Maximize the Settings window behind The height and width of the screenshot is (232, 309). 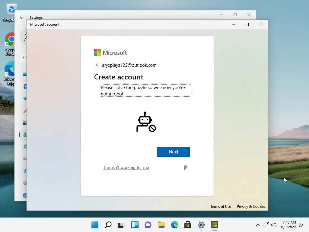[x=235, y=15]
